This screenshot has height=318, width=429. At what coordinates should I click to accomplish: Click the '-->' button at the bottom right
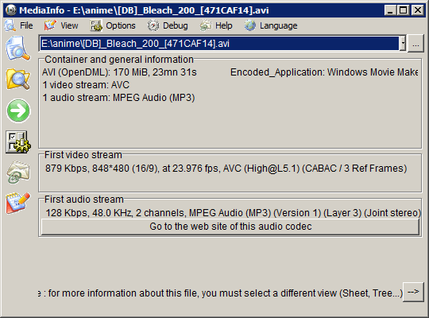click(413, 292)
